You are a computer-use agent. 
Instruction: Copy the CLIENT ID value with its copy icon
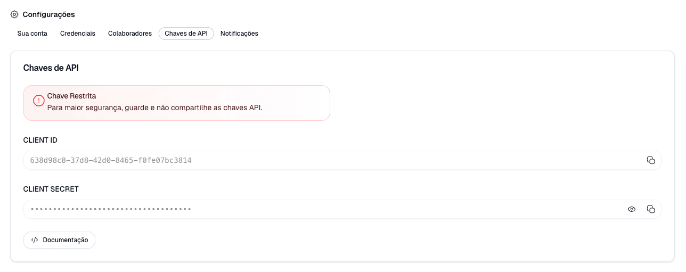(x=650, y=160)
